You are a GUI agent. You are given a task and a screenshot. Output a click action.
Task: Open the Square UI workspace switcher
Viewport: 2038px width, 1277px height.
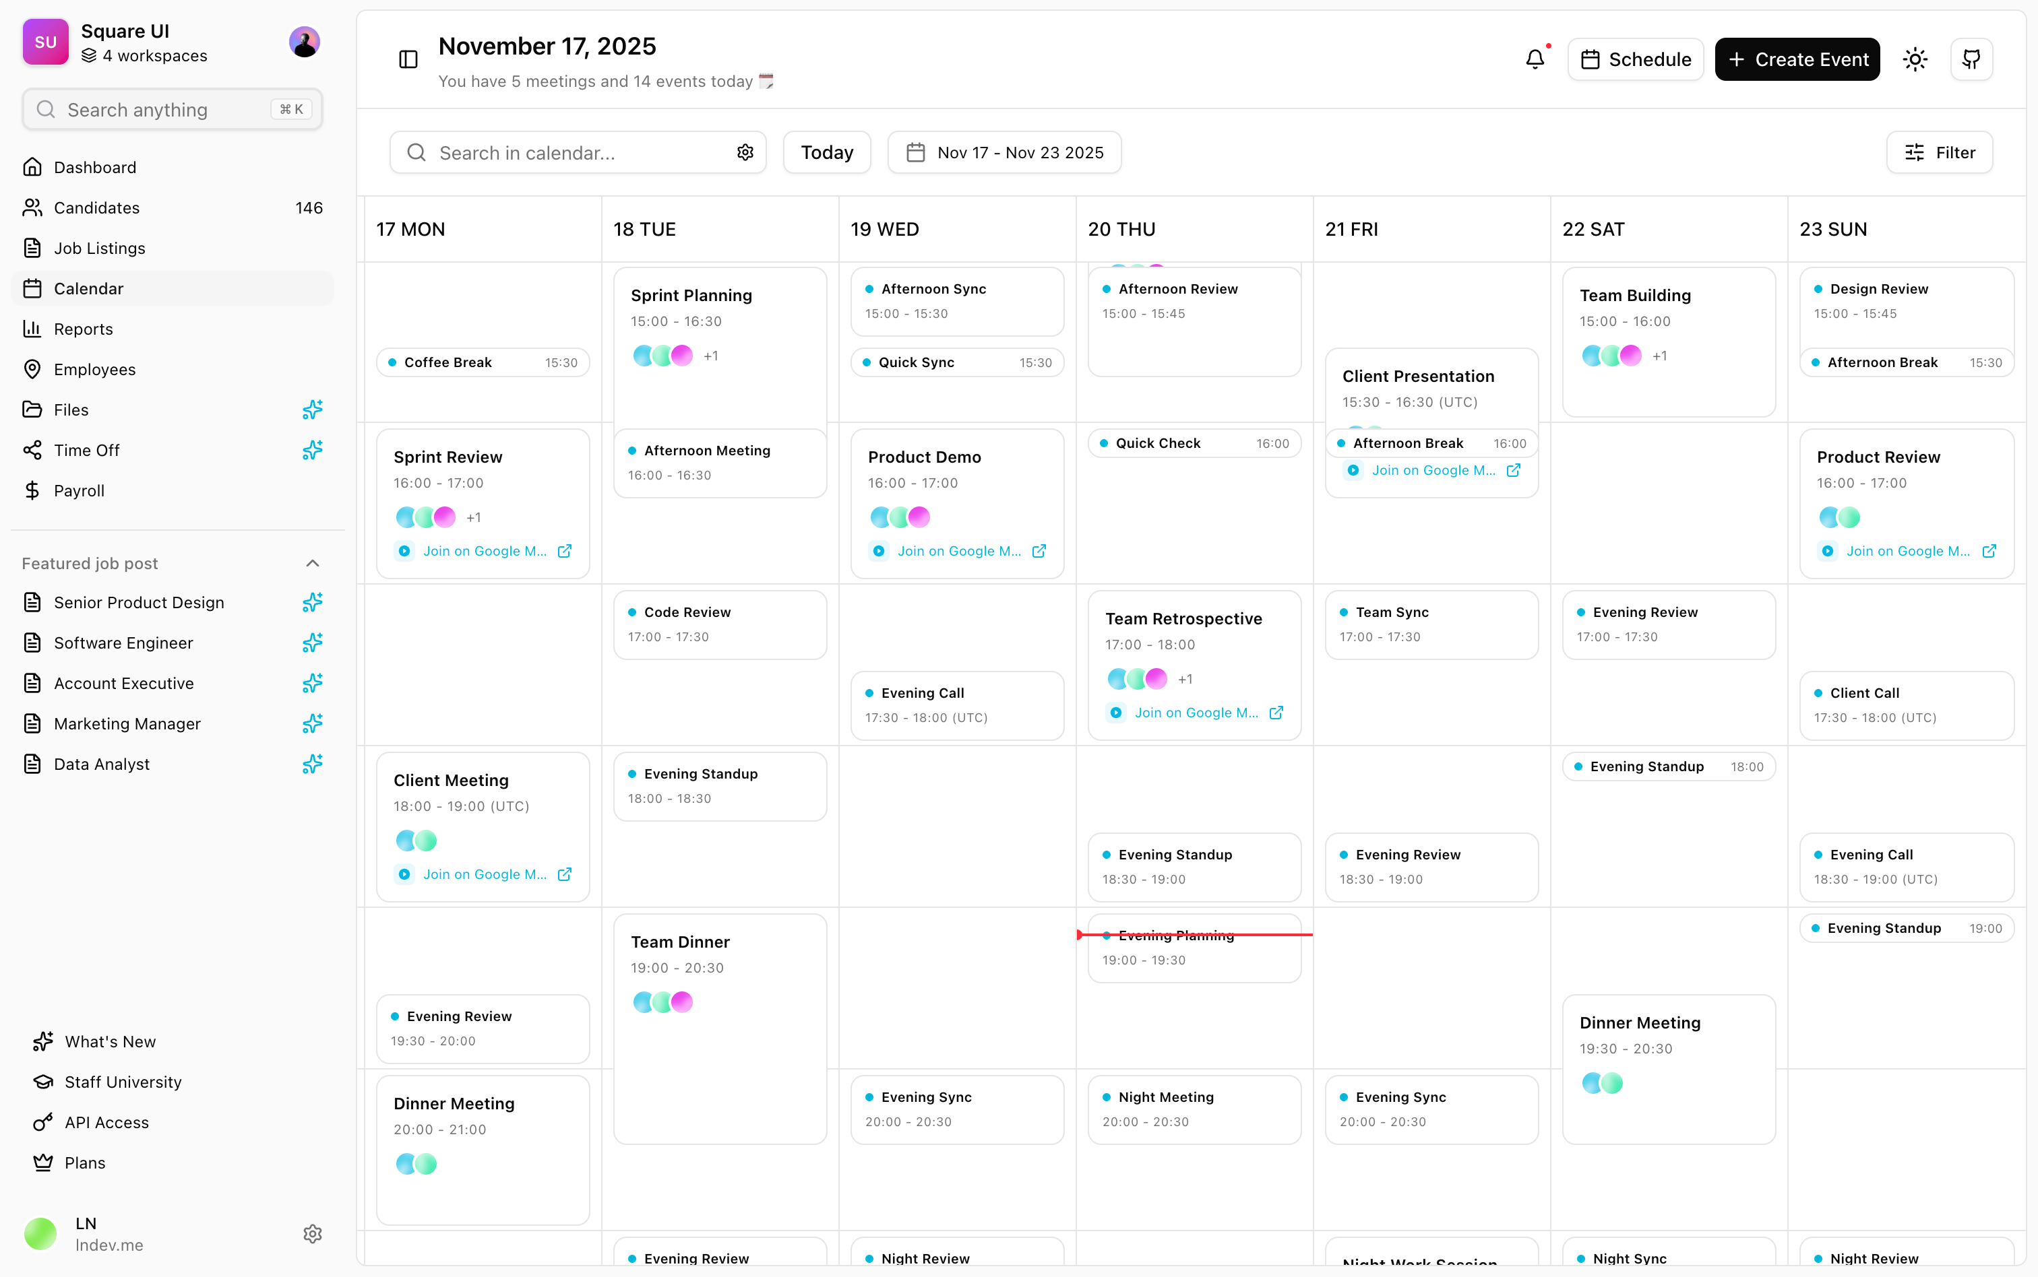click(144, 42)
